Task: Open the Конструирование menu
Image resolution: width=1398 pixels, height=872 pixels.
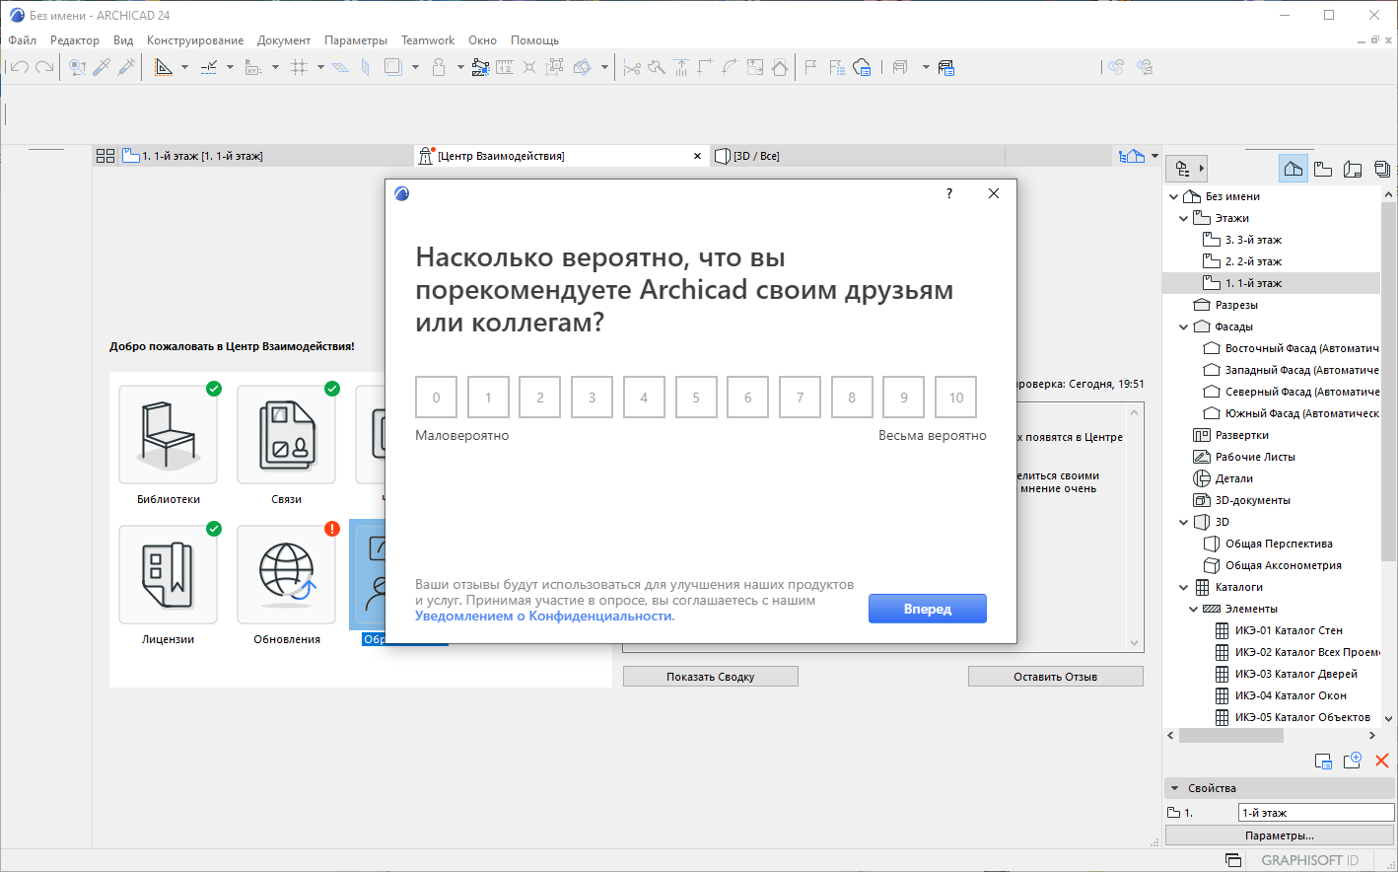Action: [x=195, y=40]
